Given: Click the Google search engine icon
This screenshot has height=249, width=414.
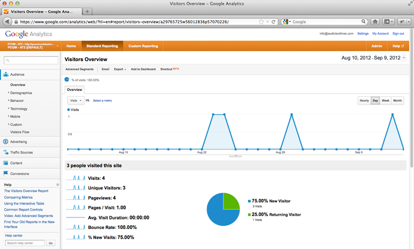Looking at the screenshot, I should [285, 22].
